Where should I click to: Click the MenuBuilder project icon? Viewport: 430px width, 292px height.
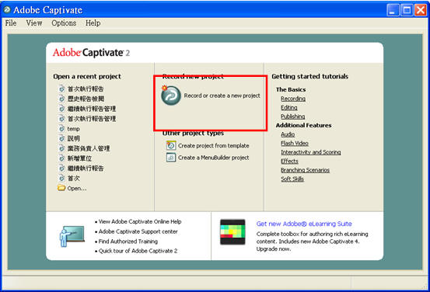click(171, 158)
